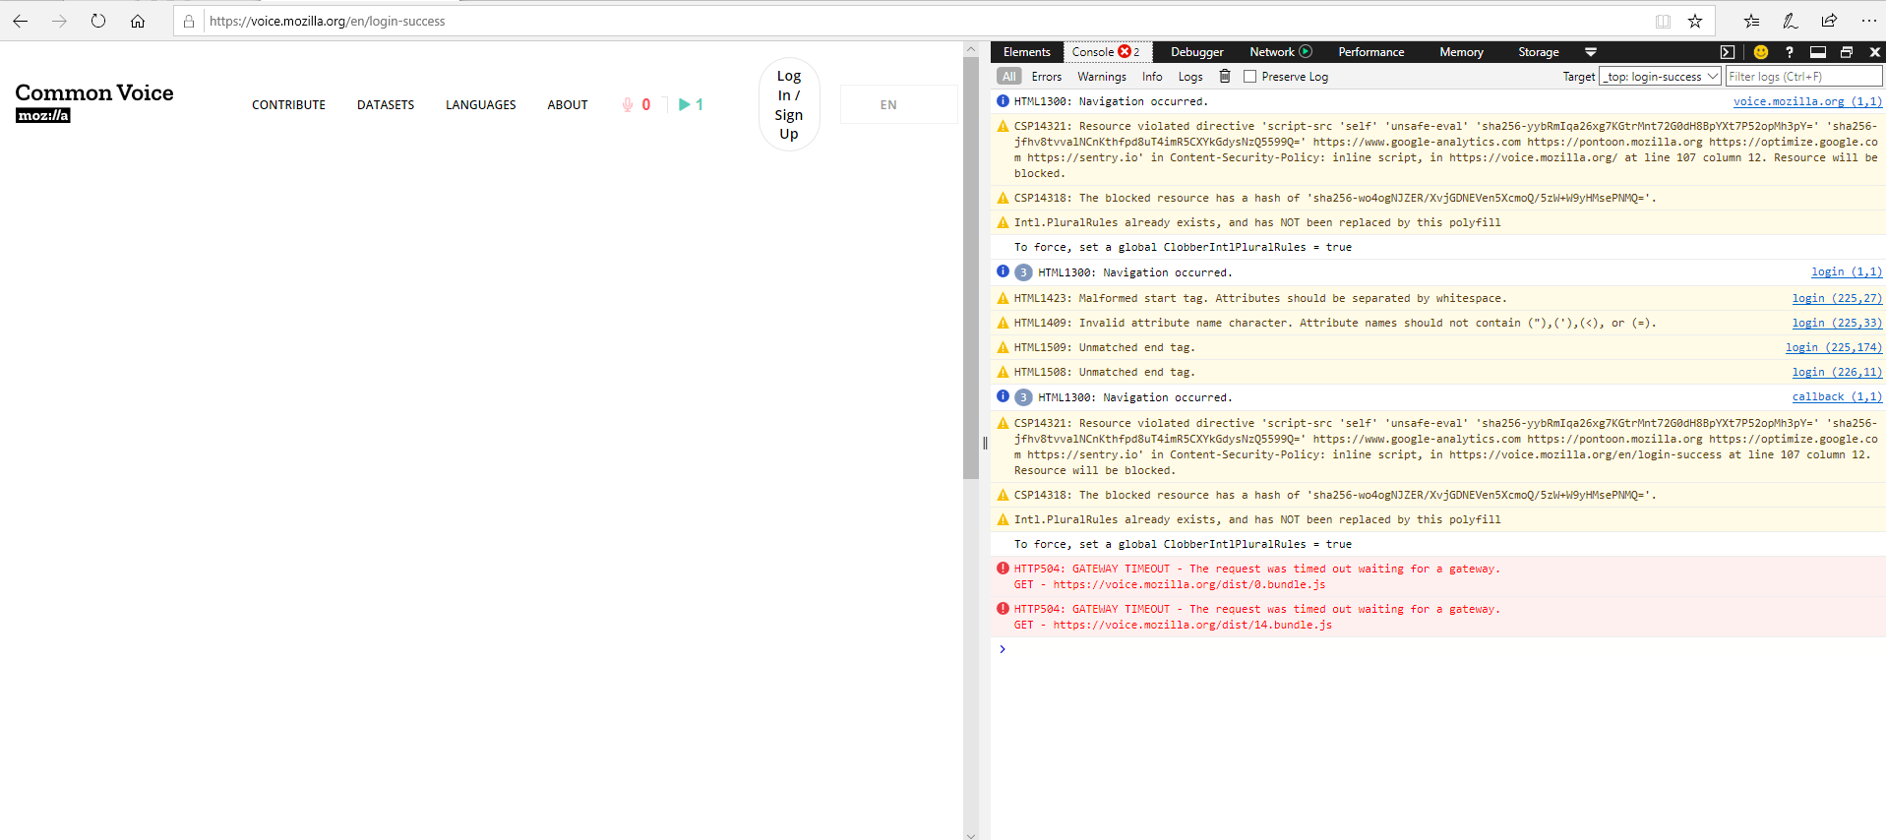Click the add notes pen icon
This screenshot has width=1886, height=840.
tap(1791, 21)
